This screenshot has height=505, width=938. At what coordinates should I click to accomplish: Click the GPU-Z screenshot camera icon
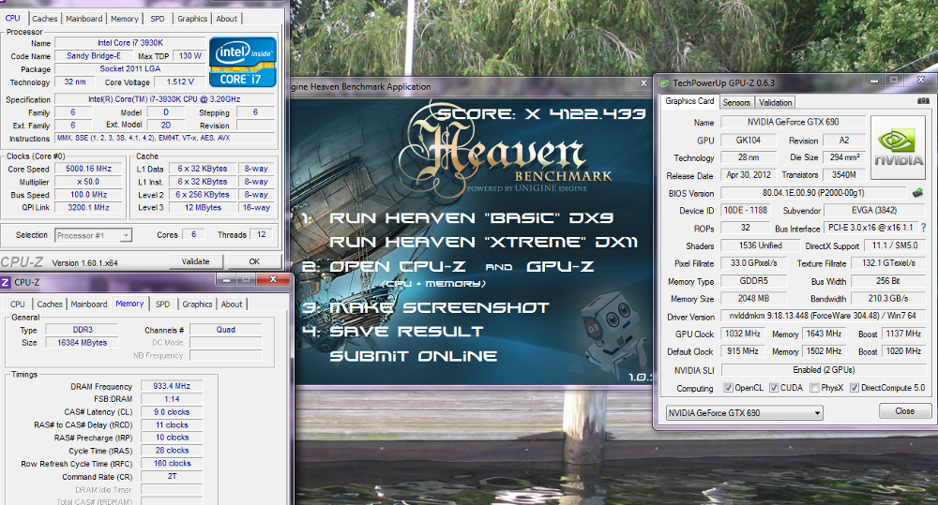tap(923, 101)
